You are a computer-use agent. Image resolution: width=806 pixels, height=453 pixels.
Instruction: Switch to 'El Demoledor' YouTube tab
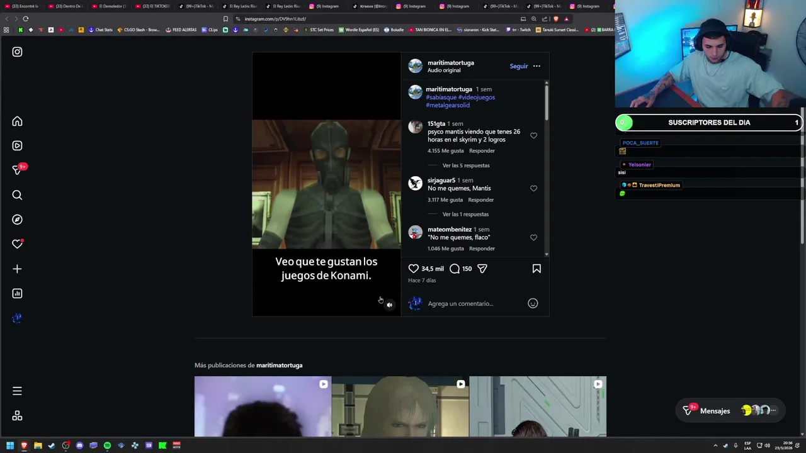point(108,6)
